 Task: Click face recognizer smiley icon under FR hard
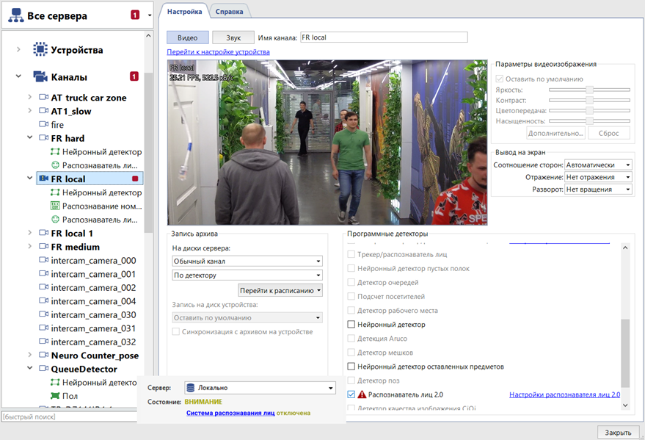55,165
